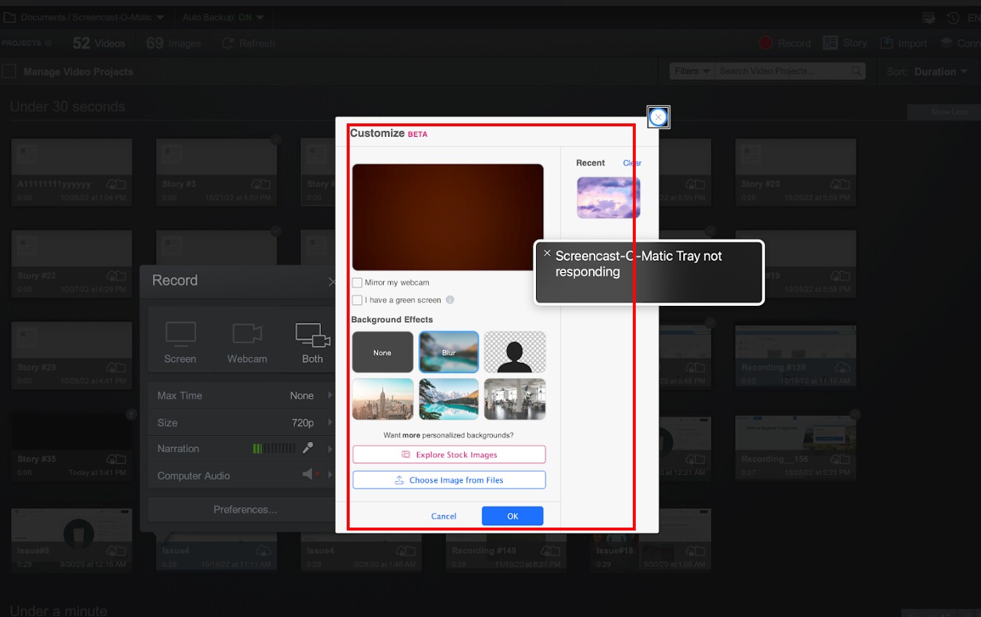Screen dimensions: 981x617
Task: Toggle the Manage Video Projects checkbox
Action: (10, 72)
